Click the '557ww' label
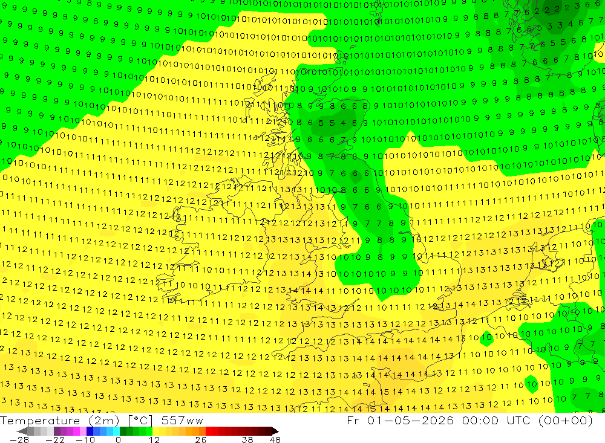Screen dimensions: 605x443 [182, 421]
